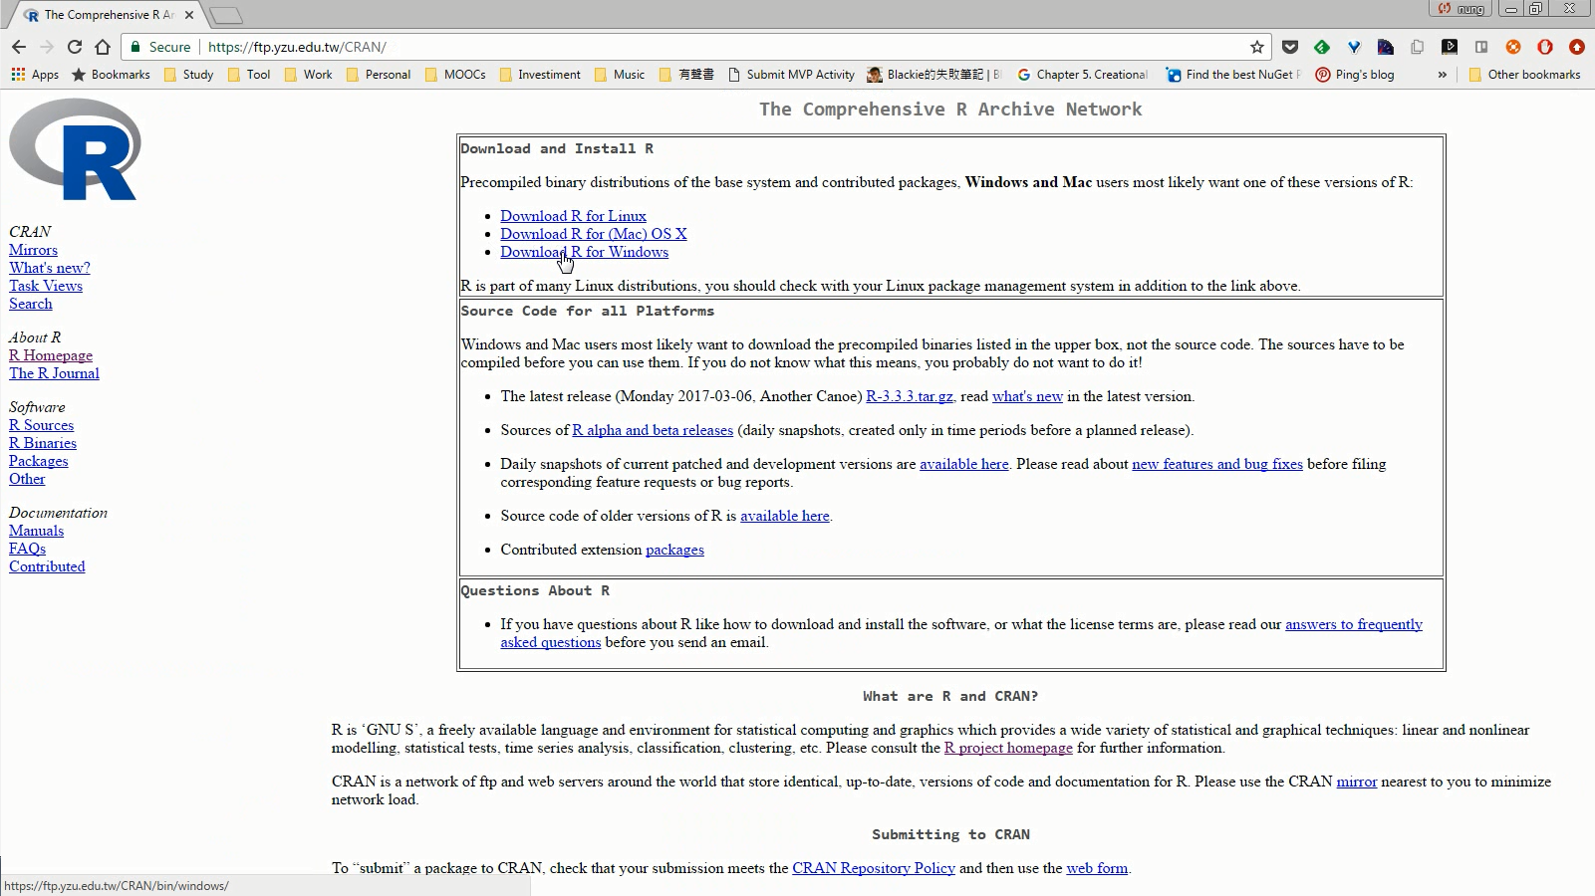
Task: Click the R logo image
Action: [x=75, y=149]
